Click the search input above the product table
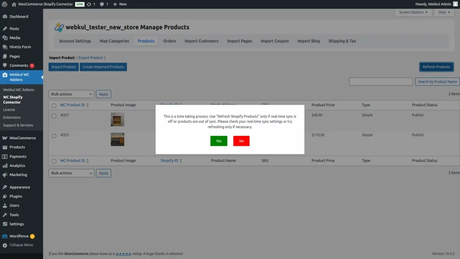 coord(381,81)
